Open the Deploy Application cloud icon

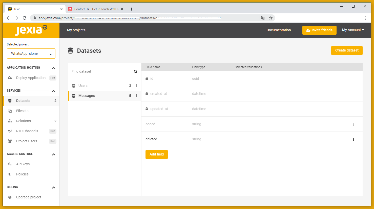pos(10,78)
